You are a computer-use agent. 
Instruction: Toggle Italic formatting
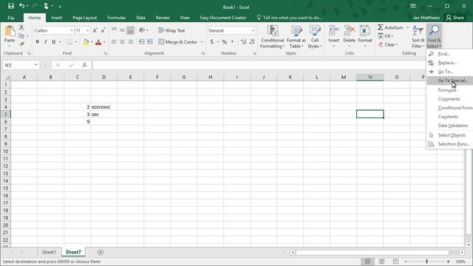45,42
